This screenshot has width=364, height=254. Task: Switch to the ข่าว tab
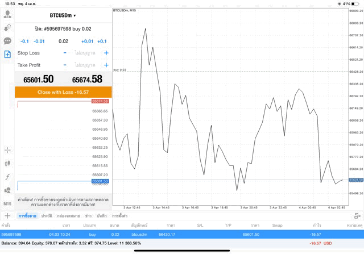click(88, 216)
